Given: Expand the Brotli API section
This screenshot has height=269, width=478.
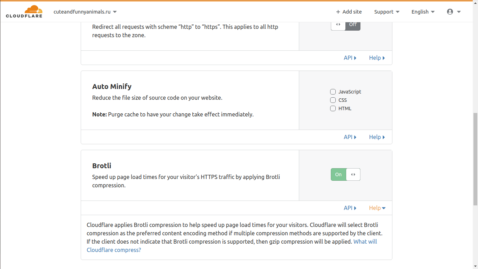Looking at the screenshot, I should point(350,208).
